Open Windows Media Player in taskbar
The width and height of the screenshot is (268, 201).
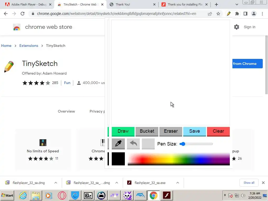click(x=49, y=195)
